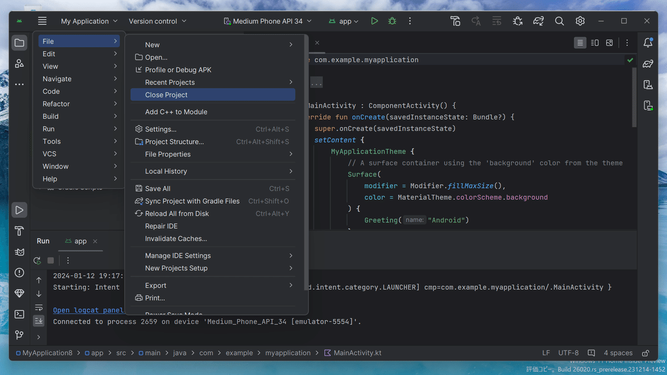Expand the Local History submenu
The image size is (667, 375).
(x=213, y=171)
